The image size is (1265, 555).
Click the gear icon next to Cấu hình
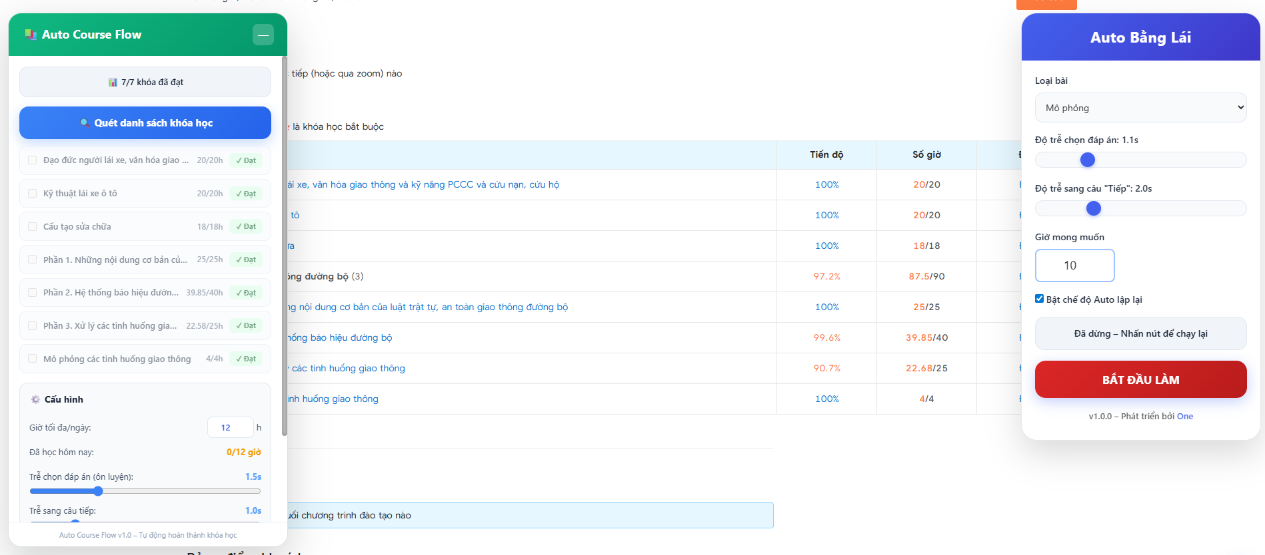pos(35,399)
